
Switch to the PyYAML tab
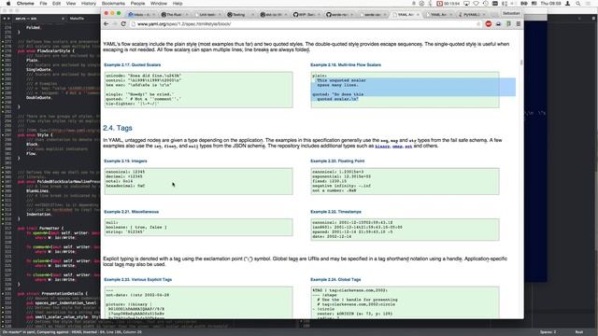[x=471, y=15]
